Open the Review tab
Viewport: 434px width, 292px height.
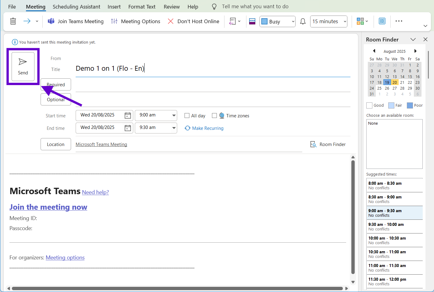[x=172, y=7]
